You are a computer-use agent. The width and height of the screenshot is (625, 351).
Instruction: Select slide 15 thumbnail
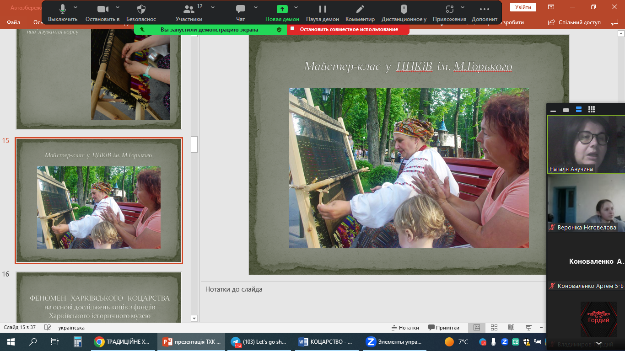pos(99,201)
